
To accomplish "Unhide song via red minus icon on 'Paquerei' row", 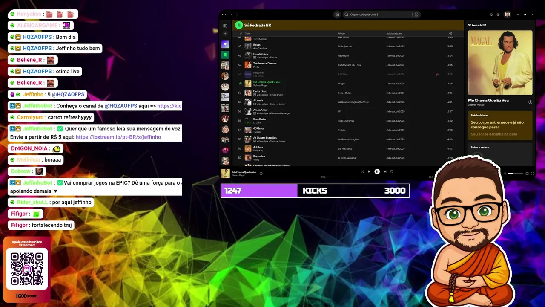I will pyautogui.click(x=437, y=74).
